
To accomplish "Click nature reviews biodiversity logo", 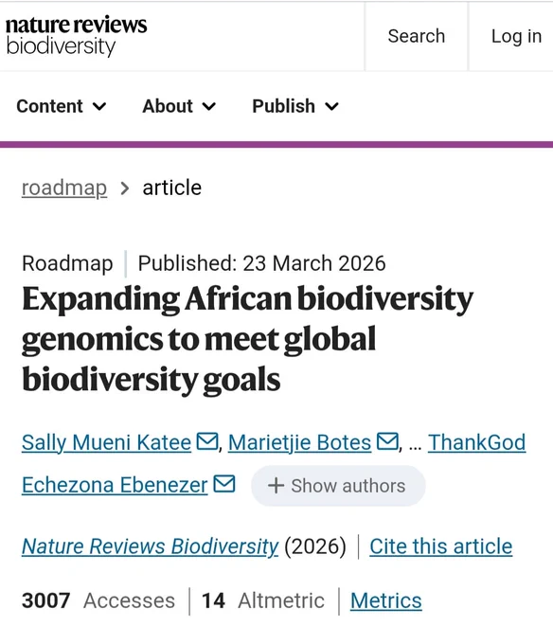I will [76, 36].
